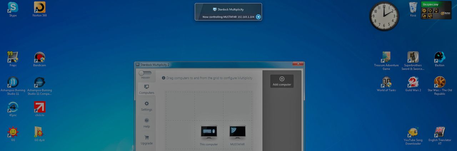This screenshot has width=457, height=151.
Task: Open the Upgrade tab in Multiplicity
Action: [x=146, y=140]
